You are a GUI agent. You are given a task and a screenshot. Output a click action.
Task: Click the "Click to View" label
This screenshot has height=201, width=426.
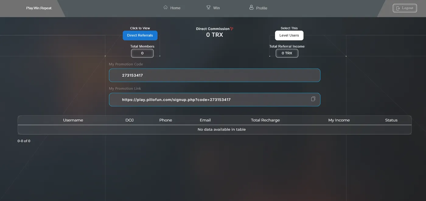pos(140,28)
